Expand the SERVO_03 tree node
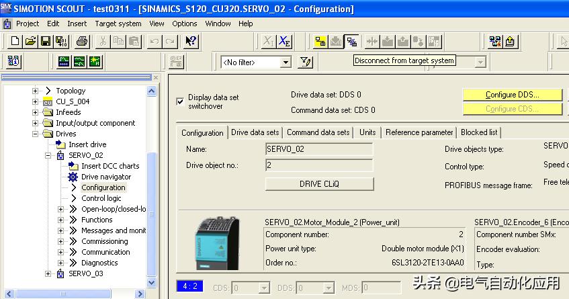The height and width of the screenshot is (299, 569). click(x=48, y=273)
